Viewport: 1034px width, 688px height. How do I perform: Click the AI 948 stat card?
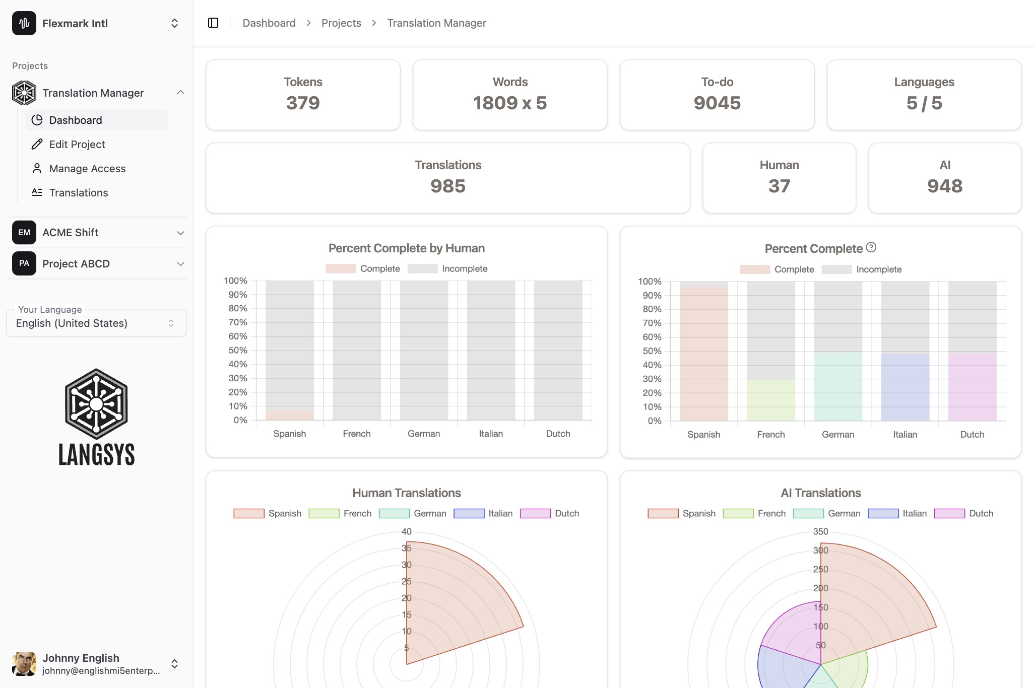[x=945, y=178]
